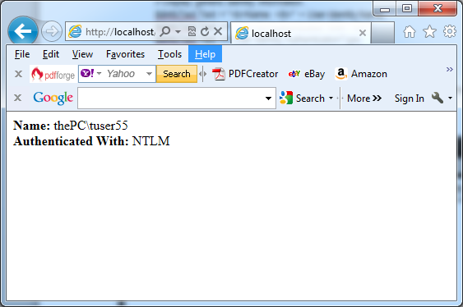
Task: Open the View menu
Action: pos(82,54)
